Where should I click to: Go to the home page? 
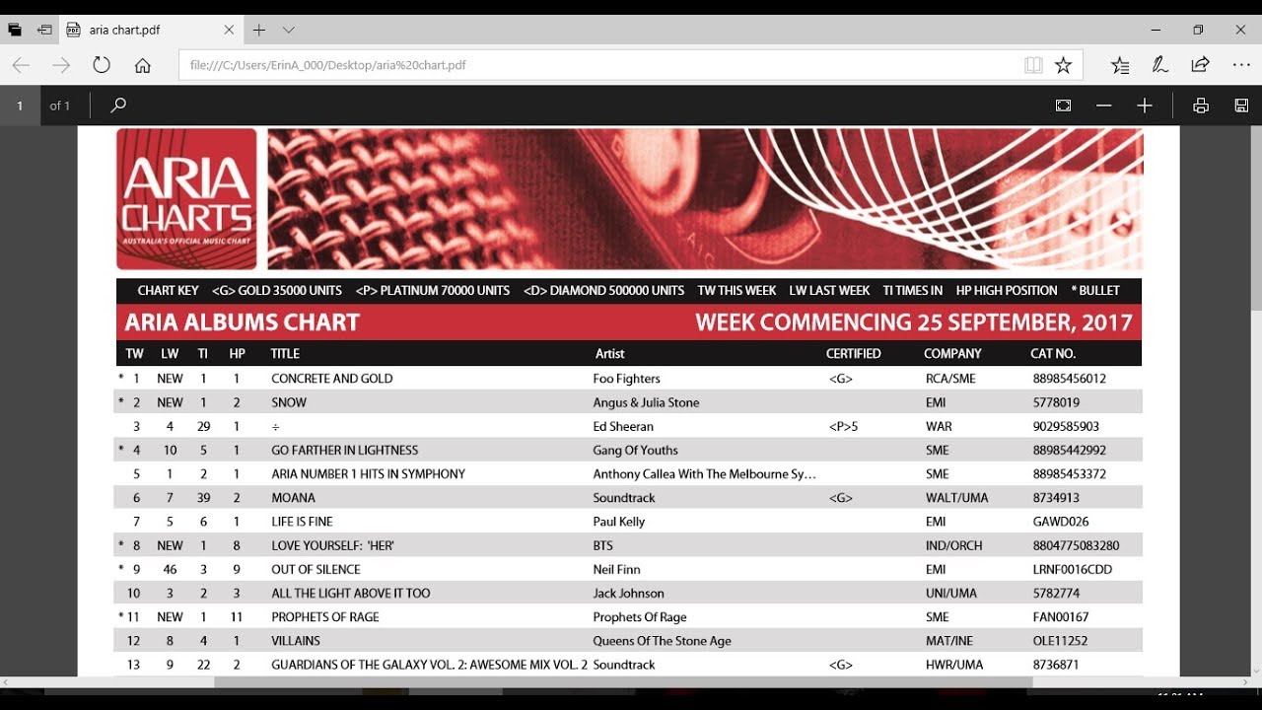pos(143,66)
